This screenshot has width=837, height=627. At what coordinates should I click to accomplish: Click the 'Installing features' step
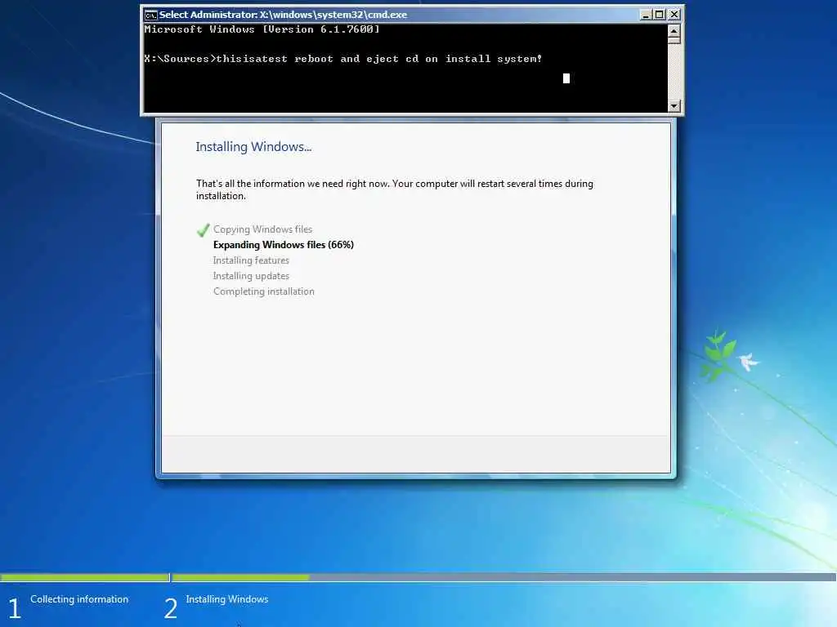click(x=251, y=260)
